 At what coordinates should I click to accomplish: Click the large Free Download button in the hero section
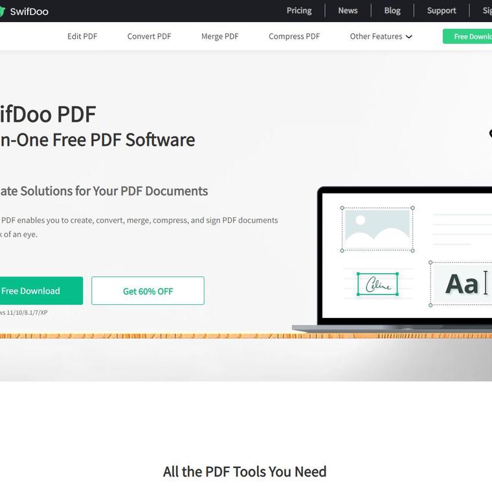pyautogui.click(x=41, y=291)
